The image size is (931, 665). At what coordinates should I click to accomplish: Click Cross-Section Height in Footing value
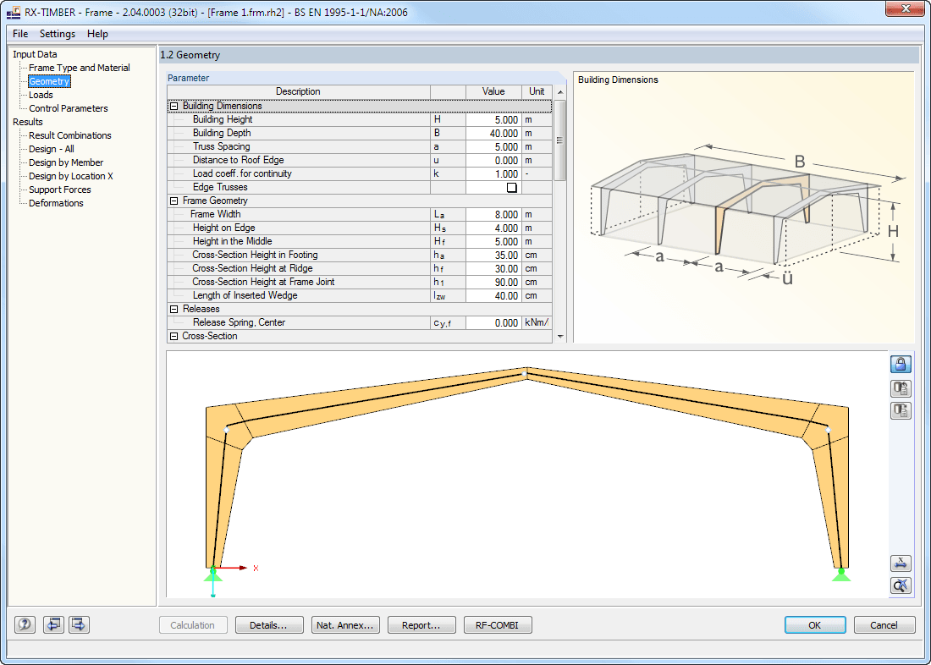pyautogui.click(x=493, y=256)
